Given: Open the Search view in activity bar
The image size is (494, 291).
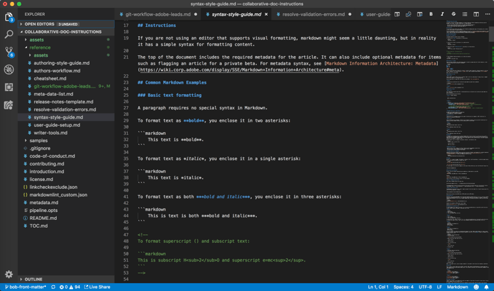Looking at the screenshot, I should click(x=9, y=34).
